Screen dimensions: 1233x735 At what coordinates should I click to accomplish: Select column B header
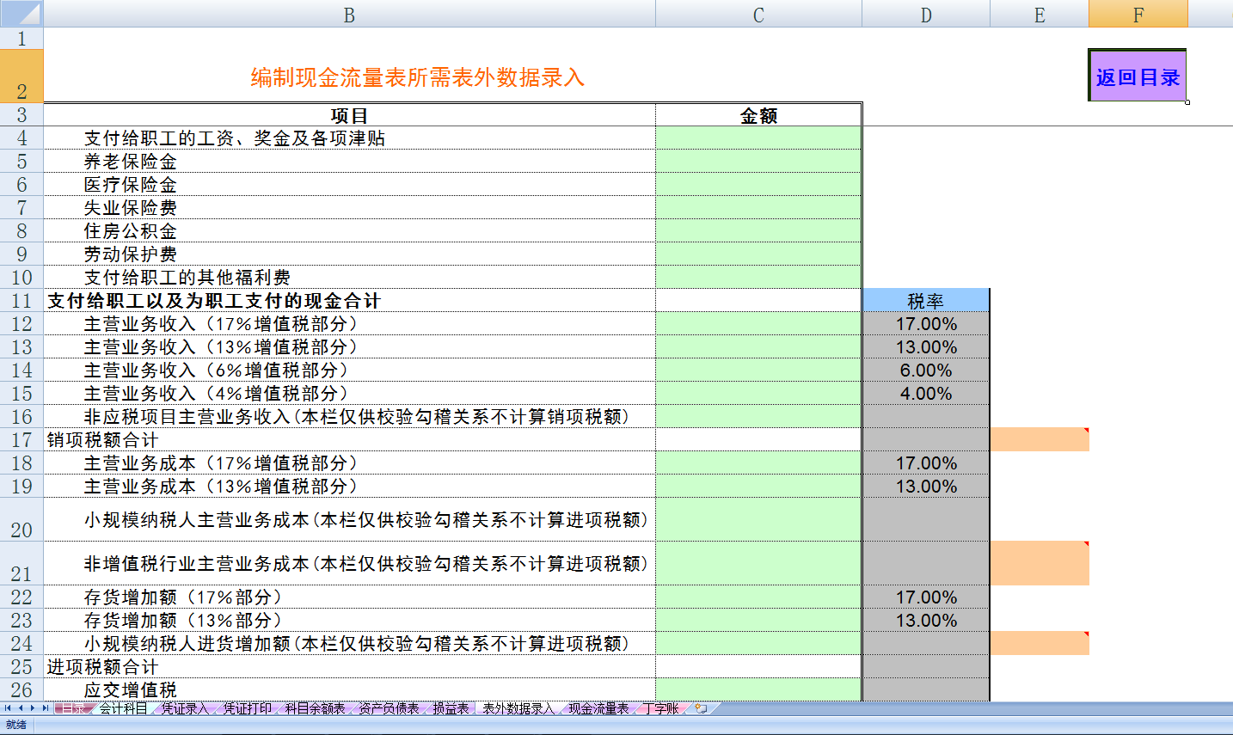[x=349, y=15]
